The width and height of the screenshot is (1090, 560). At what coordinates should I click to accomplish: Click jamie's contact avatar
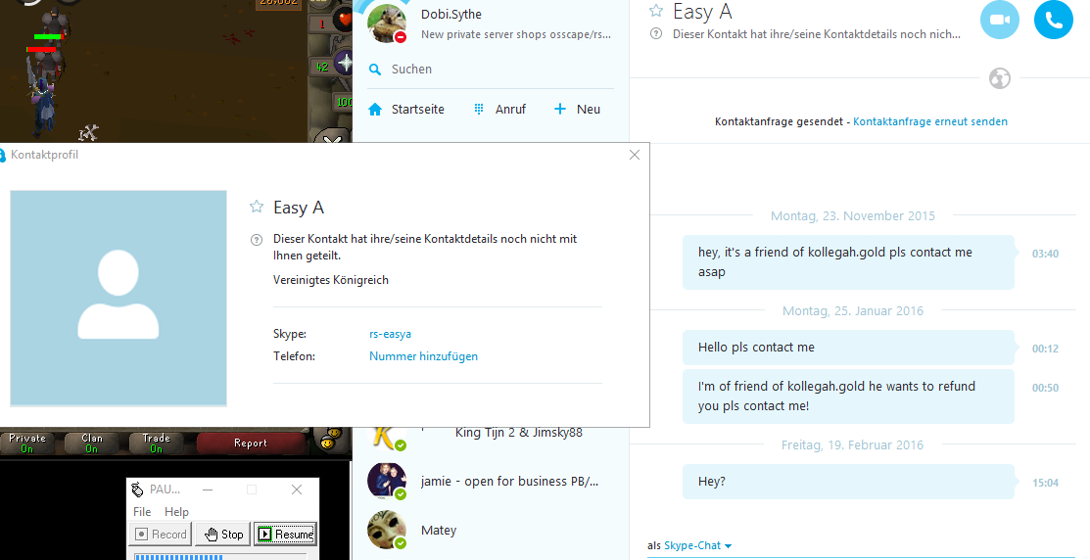tap(387, 481)
